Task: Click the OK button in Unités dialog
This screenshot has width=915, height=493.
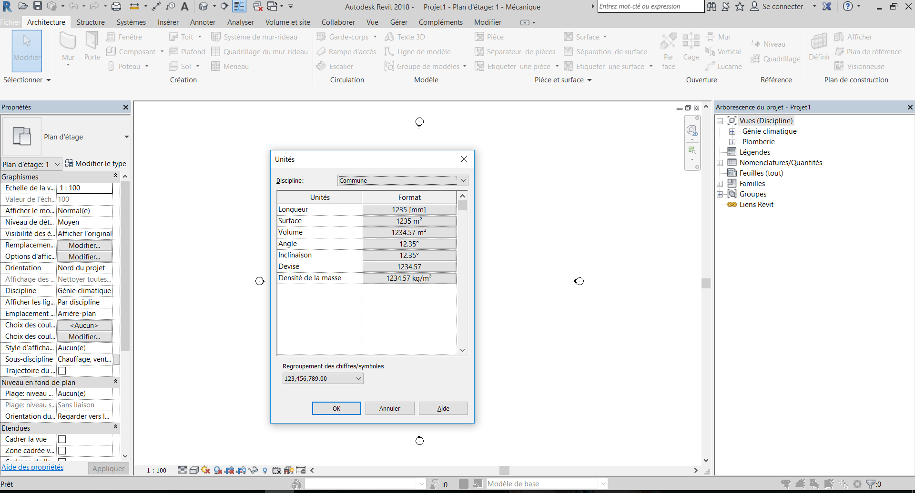Action: pyautogui.click(x=336, y=408)
